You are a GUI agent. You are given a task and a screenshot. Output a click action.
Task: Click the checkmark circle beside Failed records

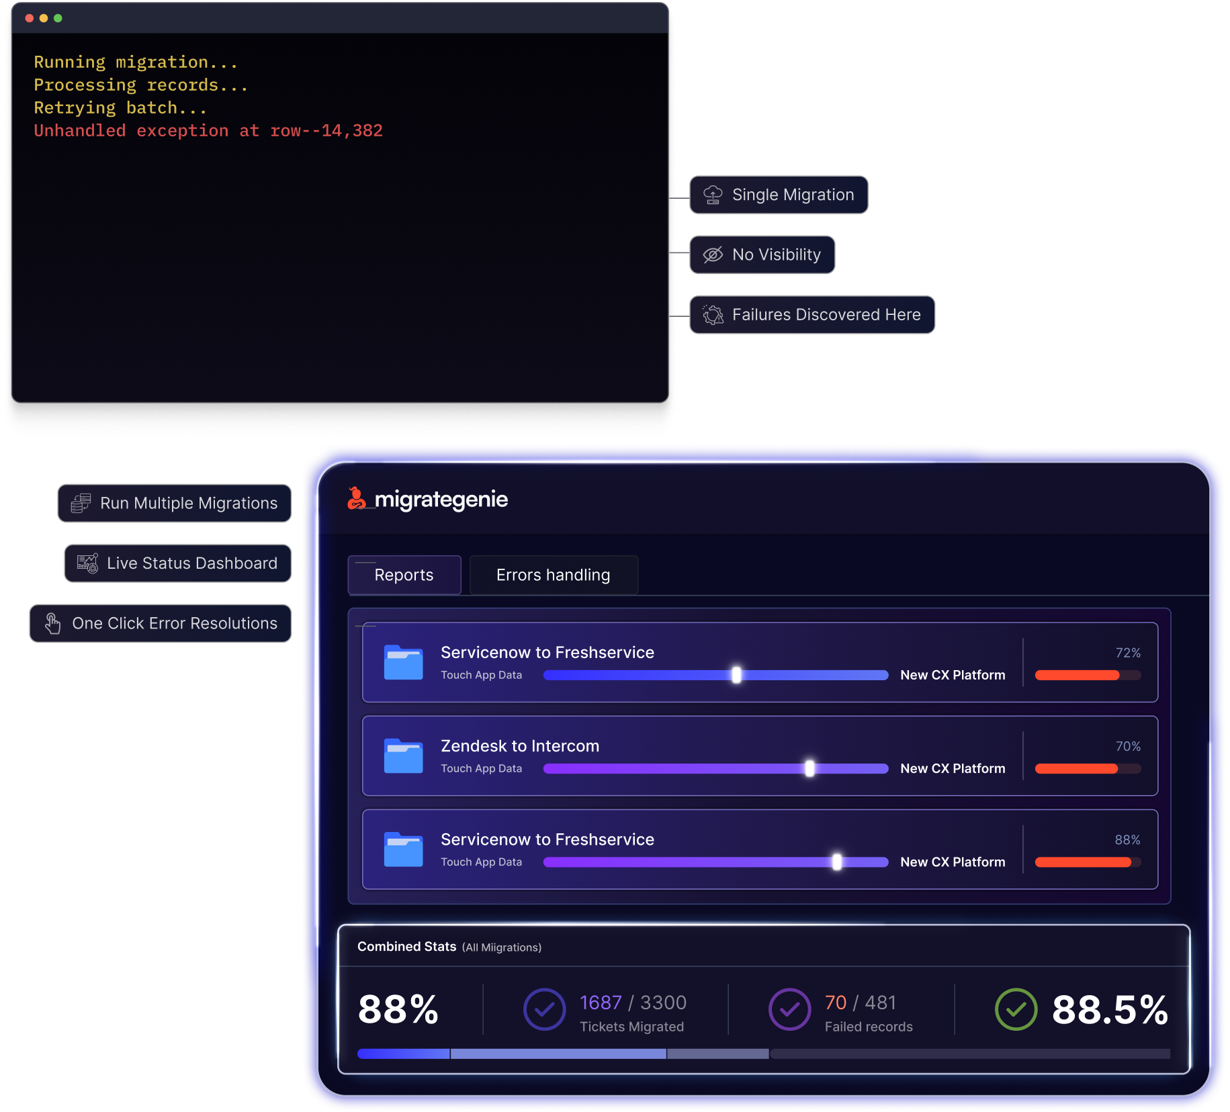click(x=789, y=1009)
